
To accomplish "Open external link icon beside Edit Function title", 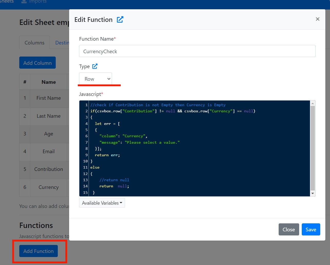I will click(120, 20).
